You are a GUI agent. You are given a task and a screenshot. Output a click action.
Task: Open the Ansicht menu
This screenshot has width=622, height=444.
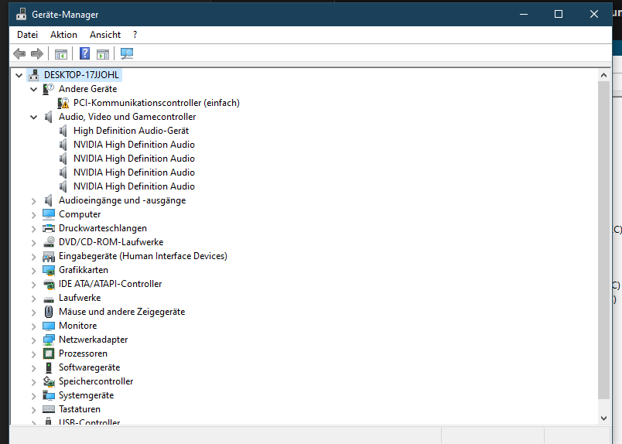tap(105, 35)
